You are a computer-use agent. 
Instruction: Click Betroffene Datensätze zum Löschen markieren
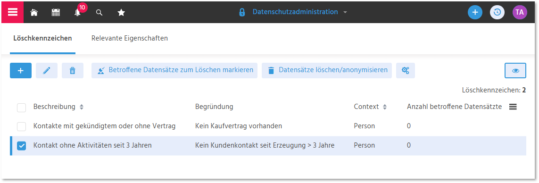174,71
